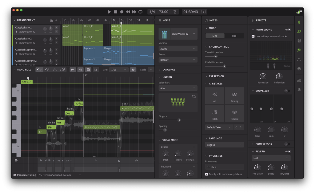
Task: Uncheck Evenly split note into syllables
Action: 207,174
